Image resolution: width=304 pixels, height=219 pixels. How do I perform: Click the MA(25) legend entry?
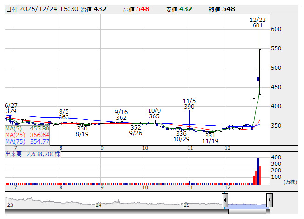pos(27,135)
